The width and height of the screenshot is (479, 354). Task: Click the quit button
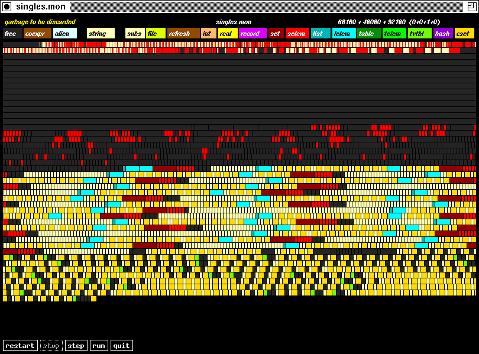[121, 346]
